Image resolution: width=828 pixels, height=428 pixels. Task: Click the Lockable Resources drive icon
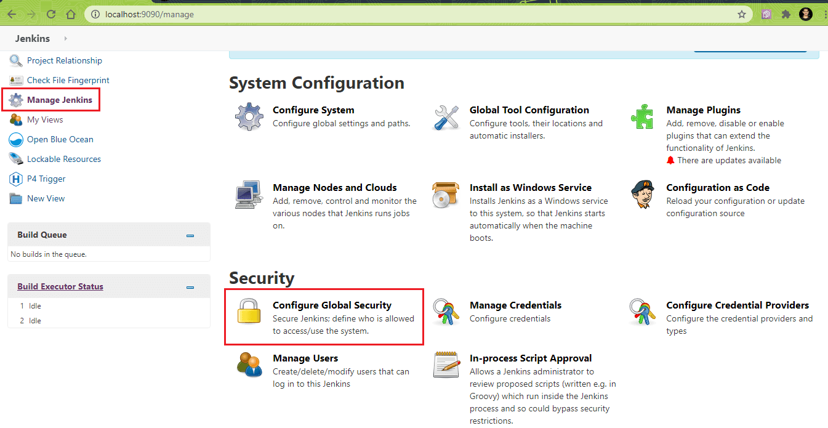coord(16,159)
